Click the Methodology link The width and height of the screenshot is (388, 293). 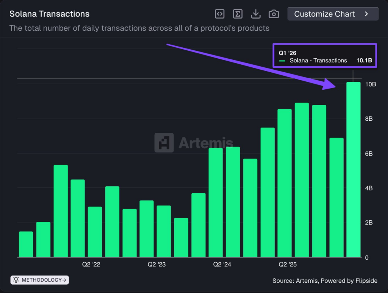pyautogui.click(x=39, y=280)
